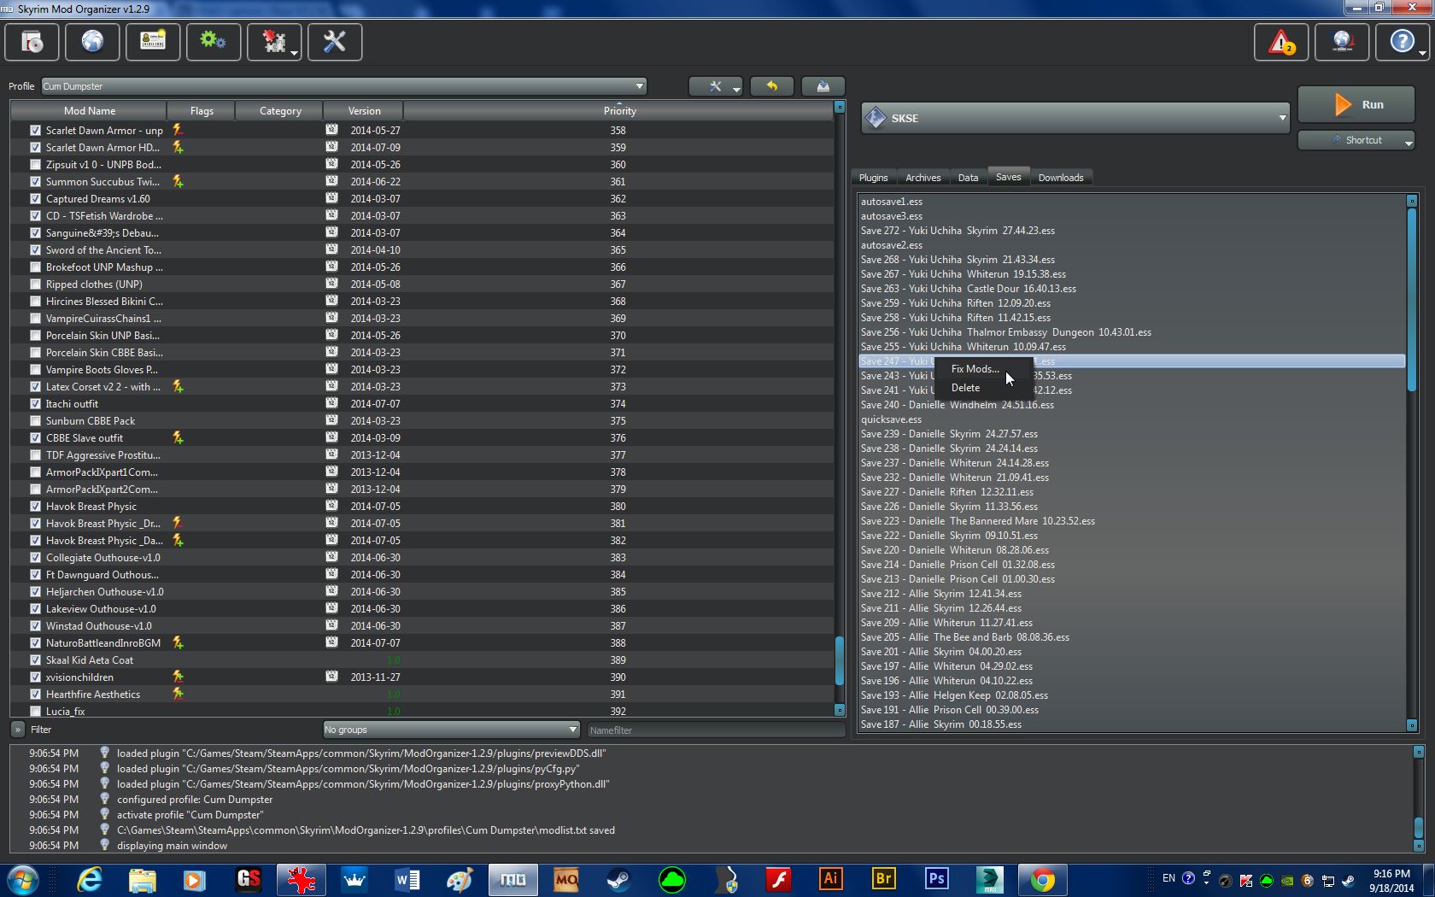Open the wrench and screwdriver Settings icon
This screenshot has width=1435, height=897.
pos(334,42)
